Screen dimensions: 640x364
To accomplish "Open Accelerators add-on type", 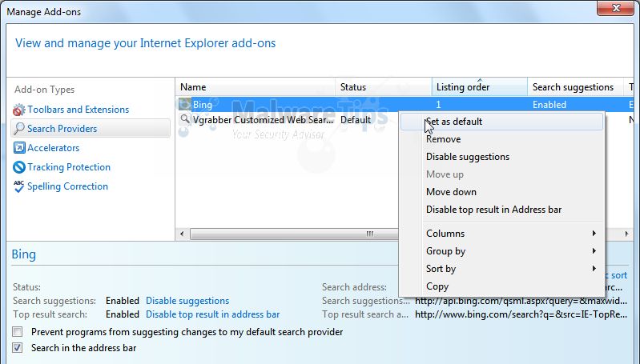I will click(53, 147).
